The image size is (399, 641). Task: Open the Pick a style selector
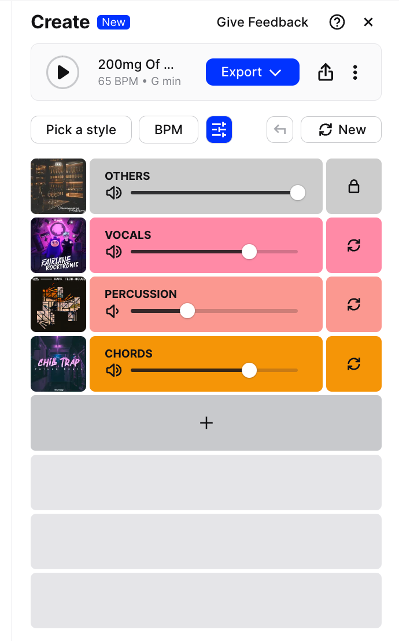(x=81, y=130)
